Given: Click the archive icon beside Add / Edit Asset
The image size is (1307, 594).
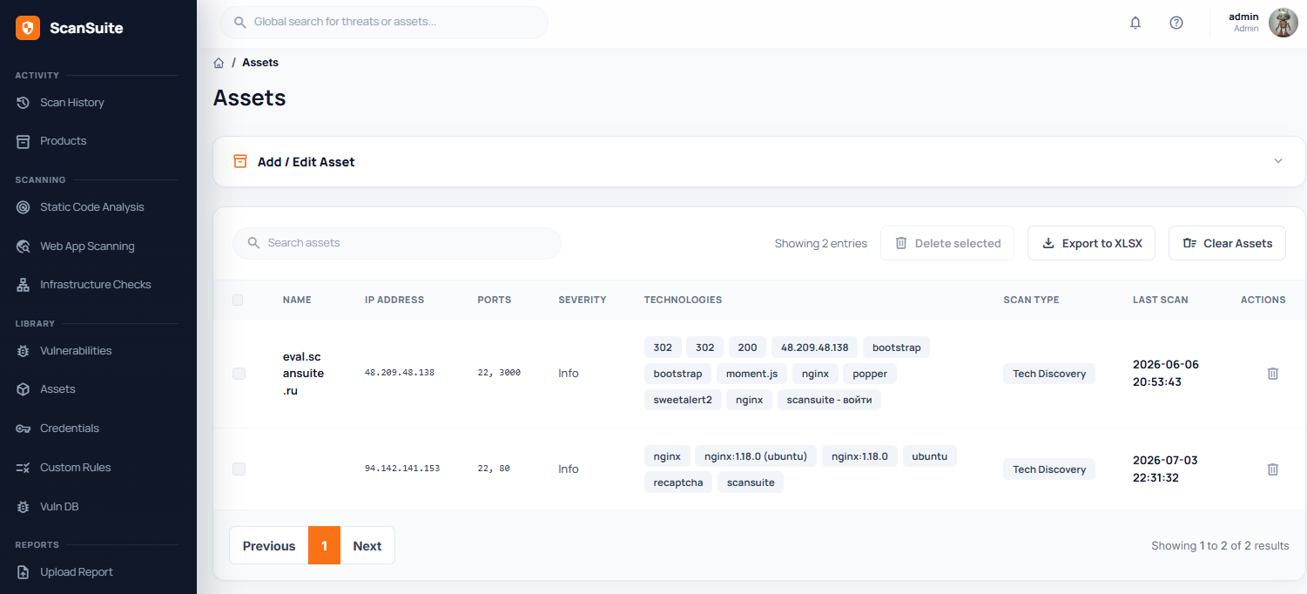Looking at the screenshot, I should pyautogui.click(x=240, y=161).
